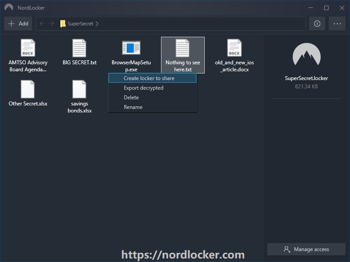
Task: Select savings bonds.xlsx file icon
Action: tap(79, 89)
